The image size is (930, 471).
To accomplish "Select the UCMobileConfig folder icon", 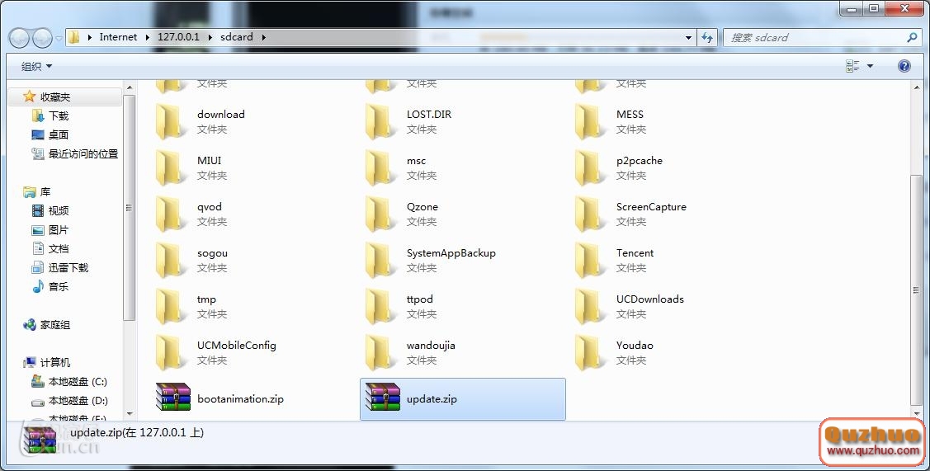I will [171, 353].
